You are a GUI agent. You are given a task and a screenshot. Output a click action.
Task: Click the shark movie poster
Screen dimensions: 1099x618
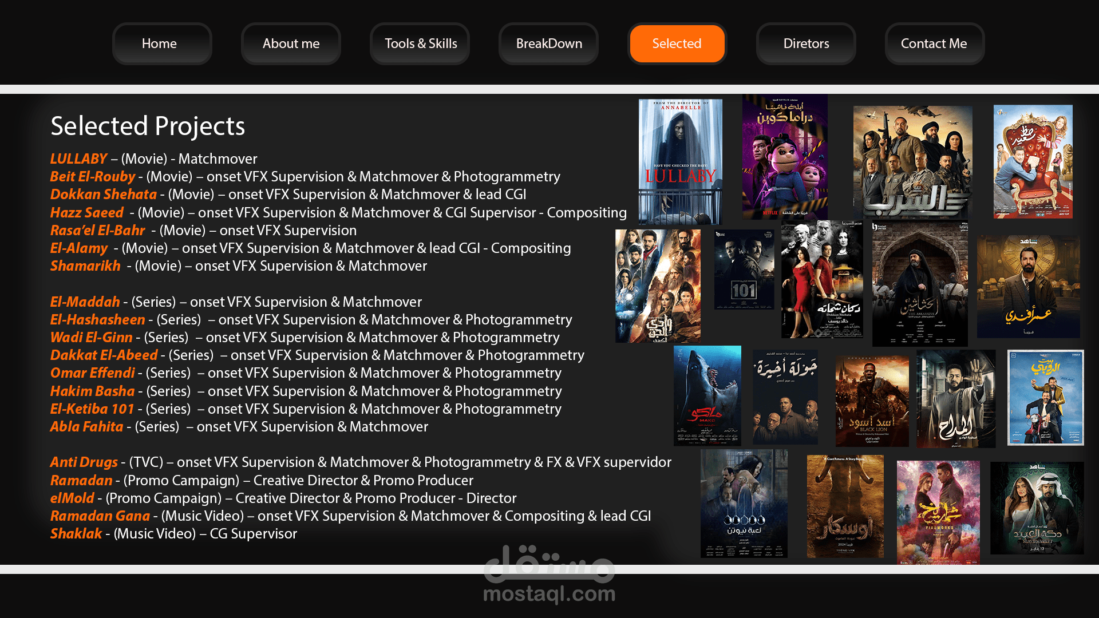pyautogui.click(x=707, y=395)
